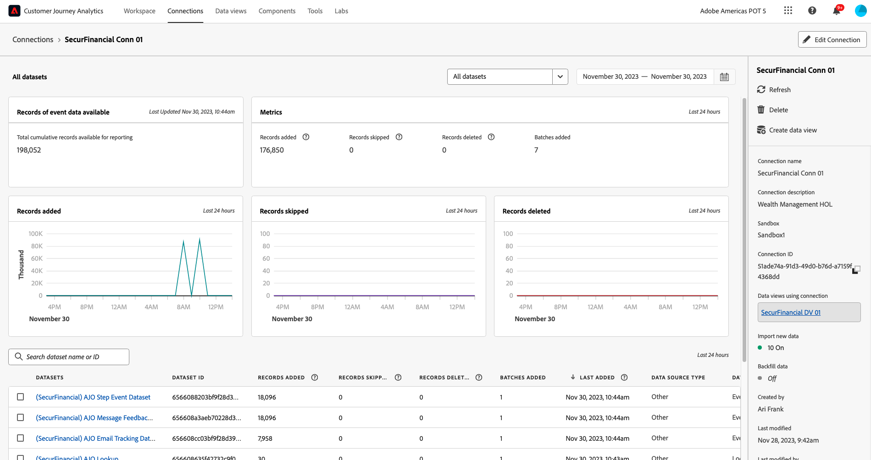The image size is (871, 460).
Task: Show info for RECORDS ADDED column
Action: (315, 378)
